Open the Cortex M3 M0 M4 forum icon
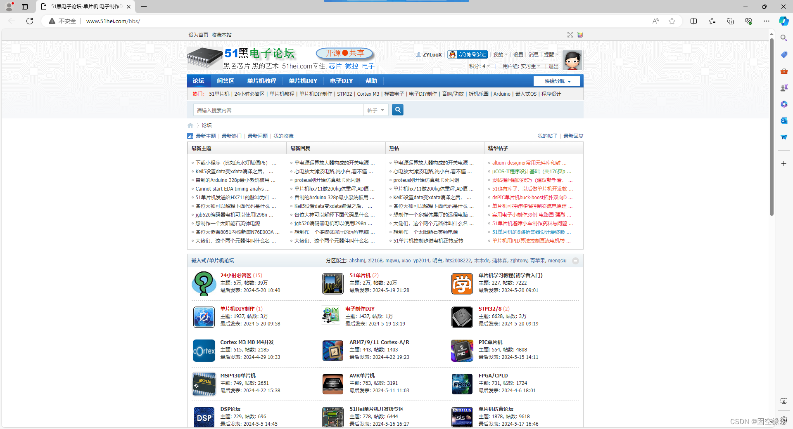The width and height of the screenshot is (793, 429). coord(204,350)
